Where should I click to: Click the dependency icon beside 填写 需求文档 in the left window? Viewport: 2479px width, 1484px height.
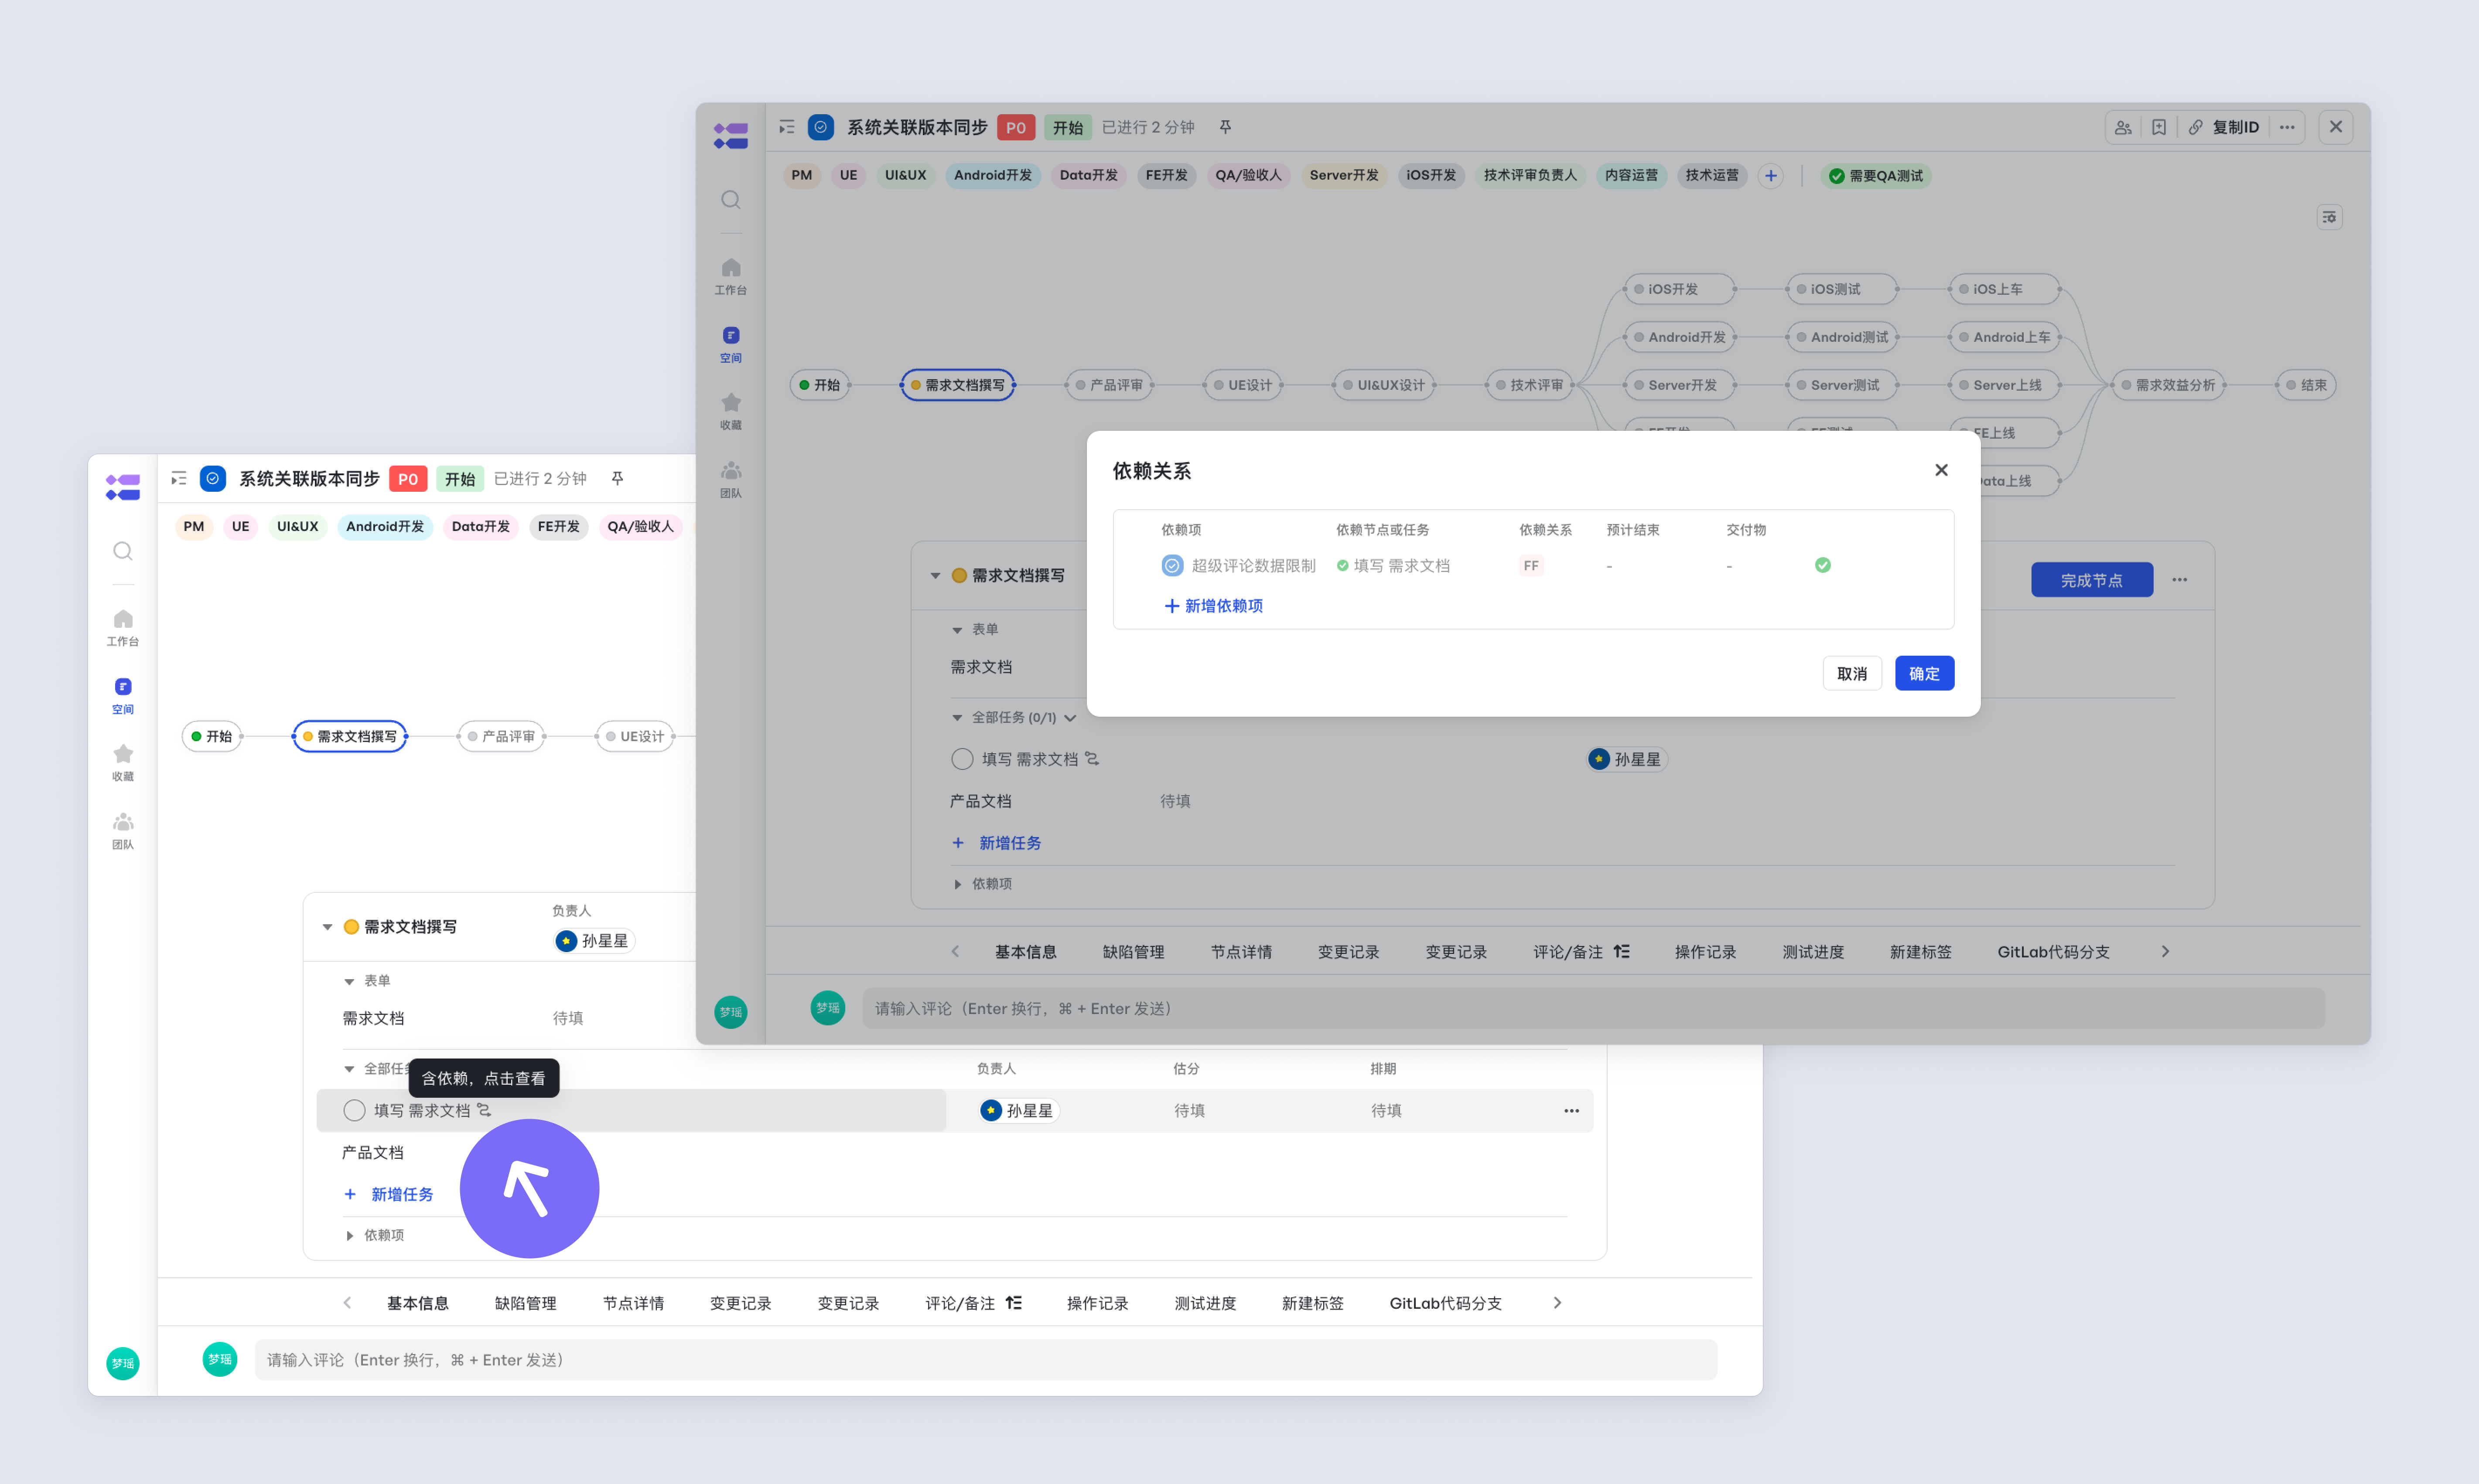click(x=484, y=1110)
